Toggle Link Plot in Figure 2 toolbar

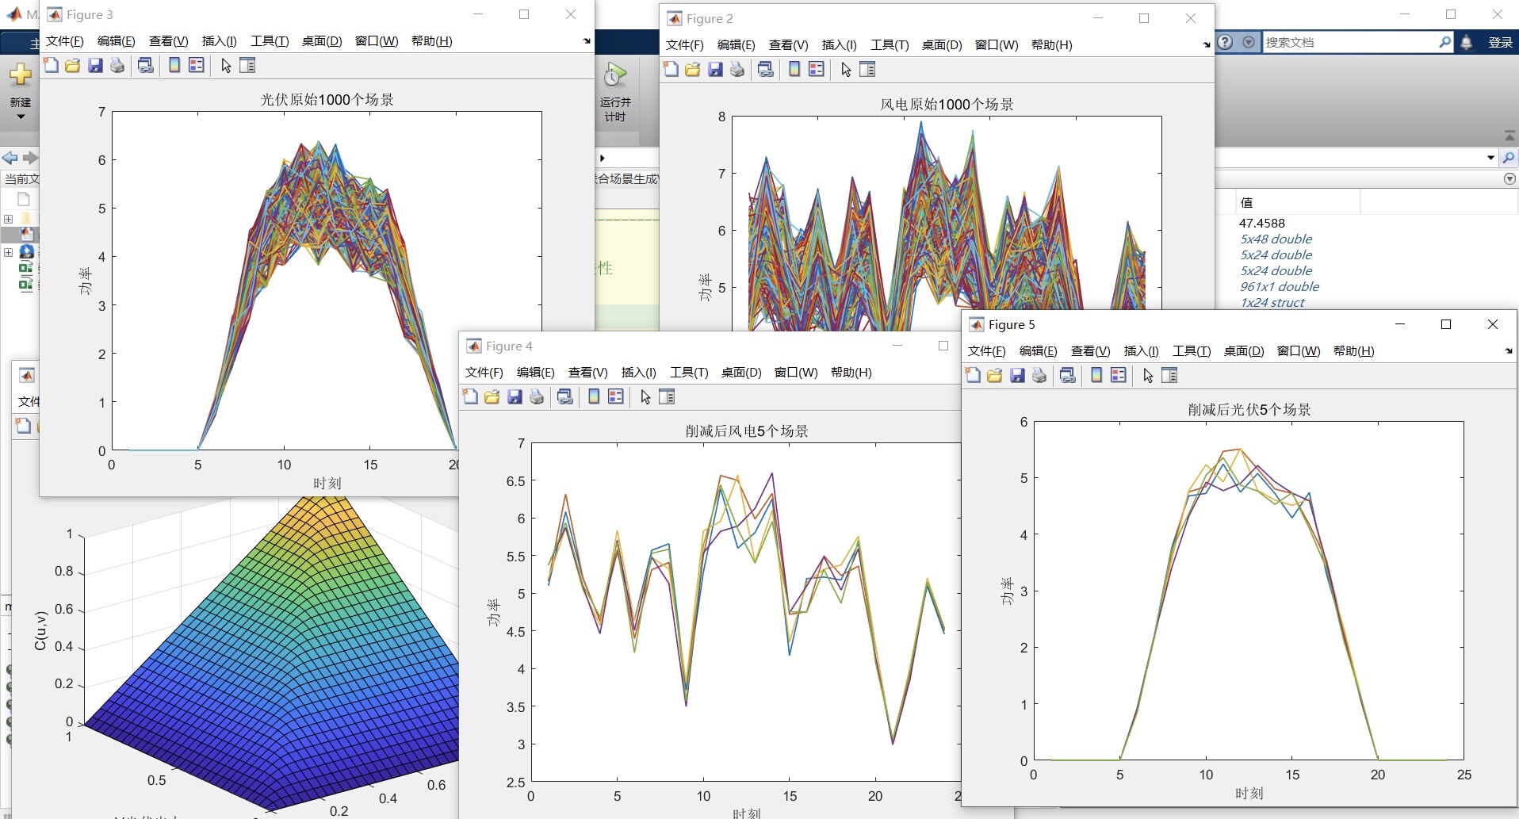[766, 70]
